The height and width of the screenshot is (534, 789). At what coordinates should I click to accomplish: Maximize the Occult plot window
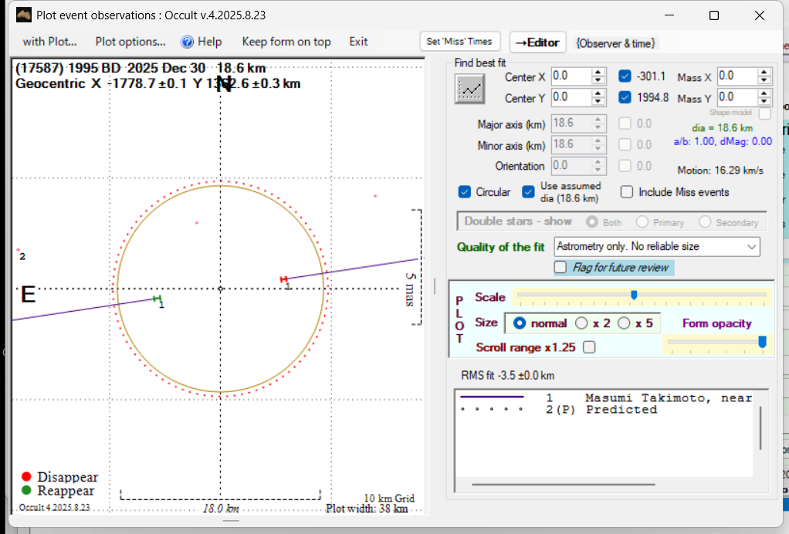[x=713, y=15]
